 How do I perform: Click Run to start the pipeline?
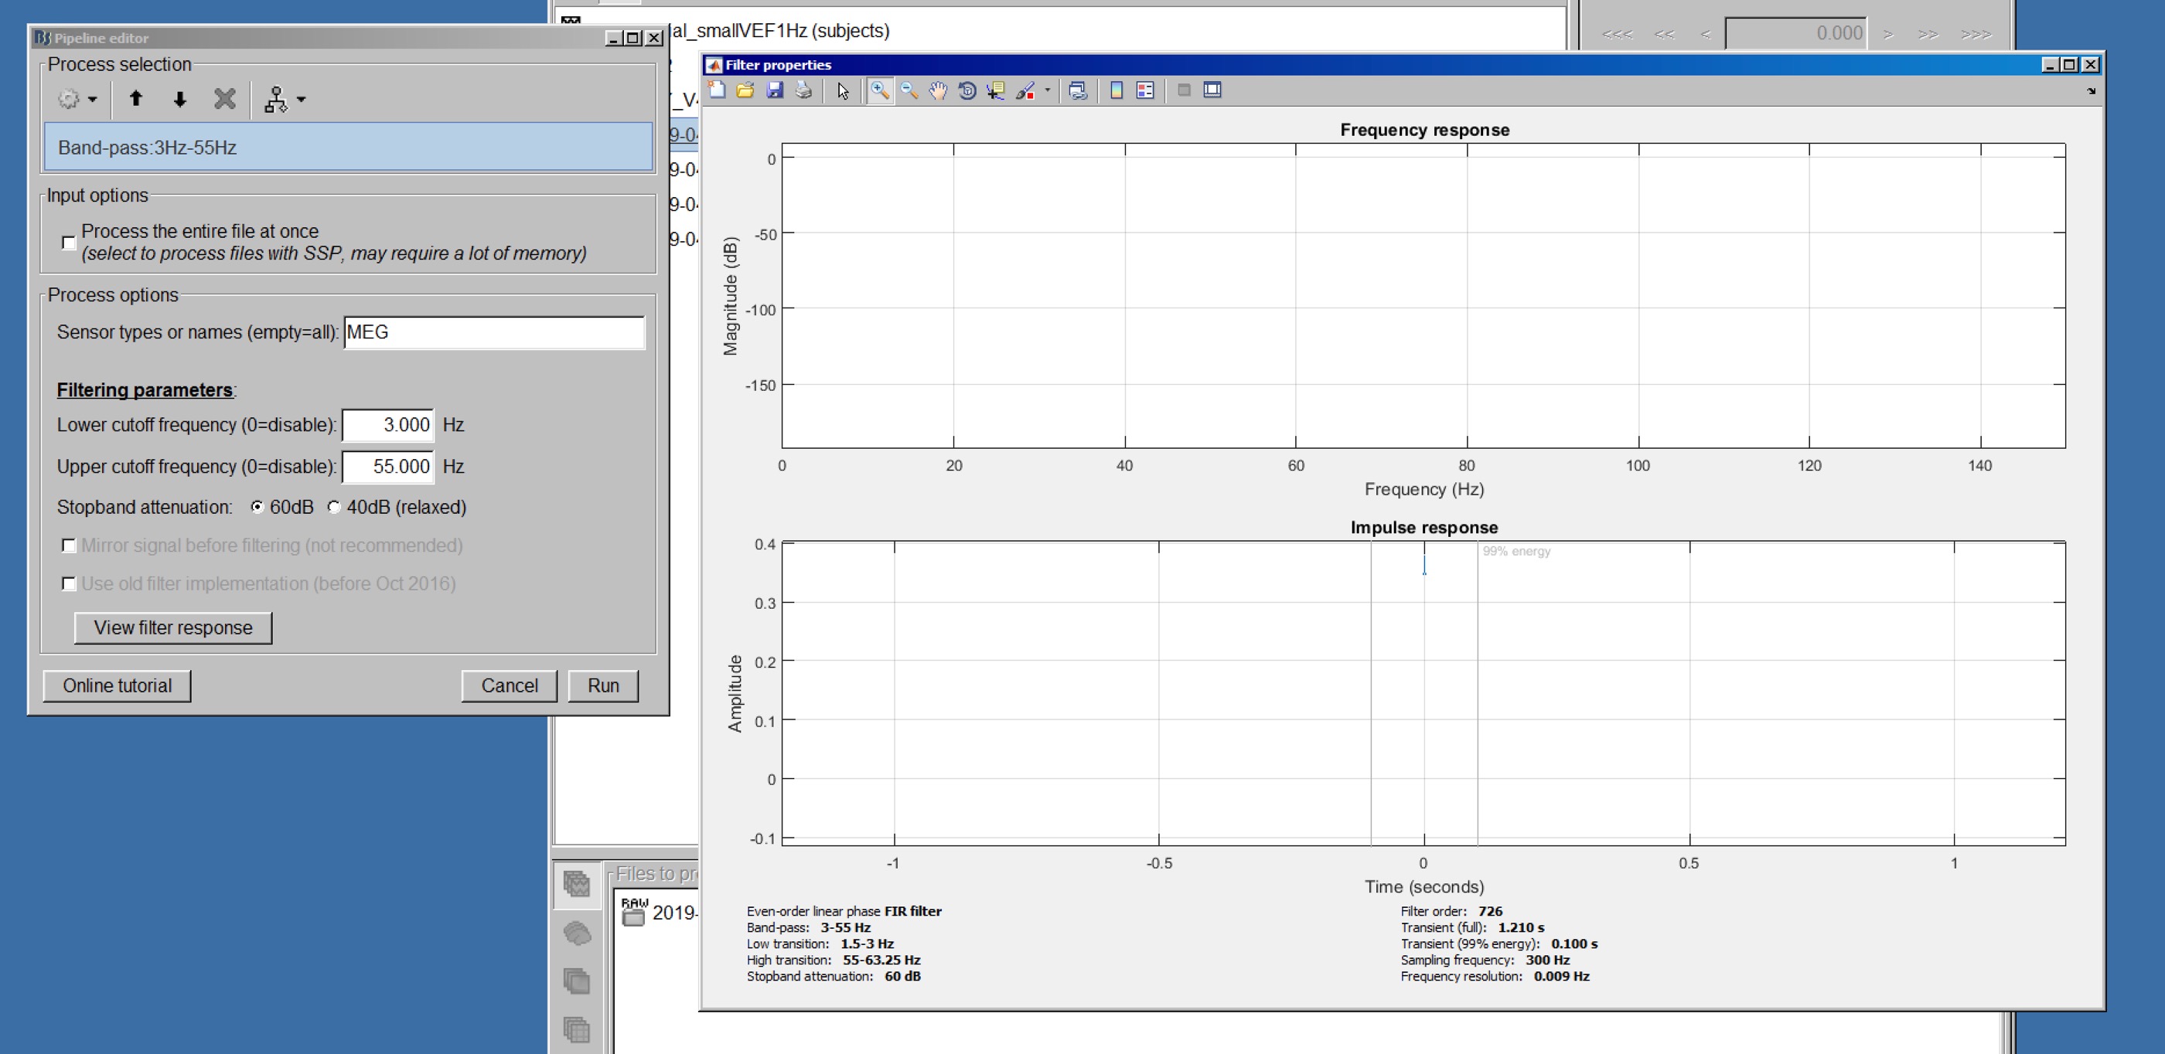click(603, 686)
